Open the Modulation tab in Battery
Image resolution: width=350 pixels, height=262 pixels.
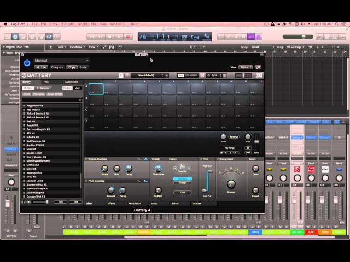click(135, 204)
